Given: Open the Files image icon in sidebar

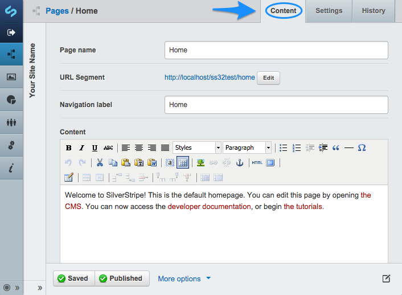Looking at the screenshot, I should [11, 77].
